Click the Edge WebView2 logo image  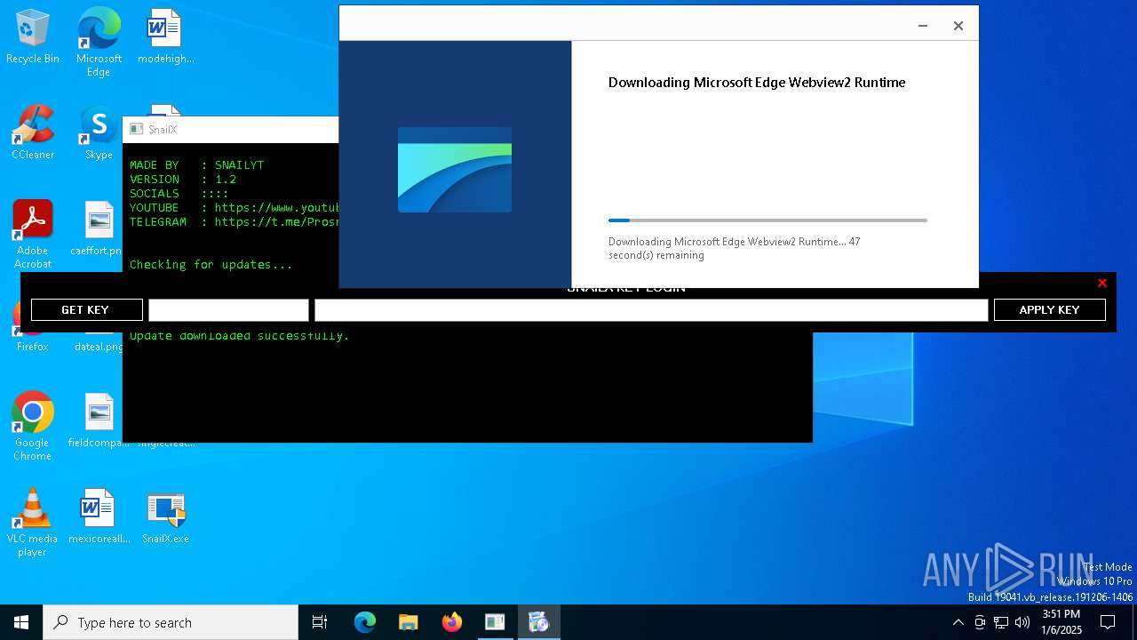coord(455,170)
